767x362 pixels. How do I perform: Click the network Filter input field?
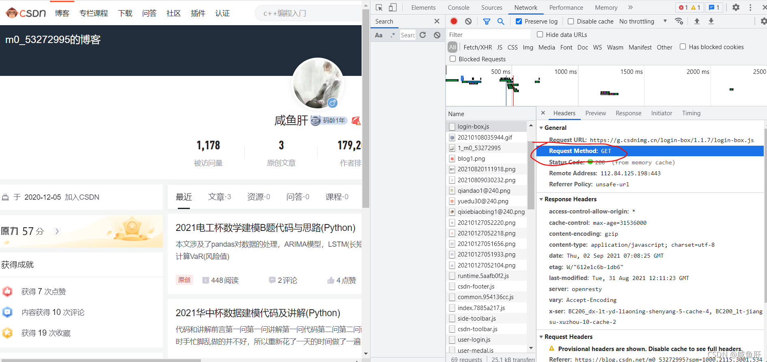489,35
